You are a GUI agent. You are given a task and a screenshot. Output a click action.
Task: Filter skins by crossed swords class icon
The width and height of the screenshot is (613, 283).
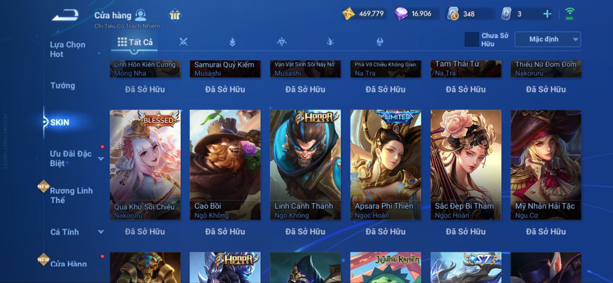(183, 42)
